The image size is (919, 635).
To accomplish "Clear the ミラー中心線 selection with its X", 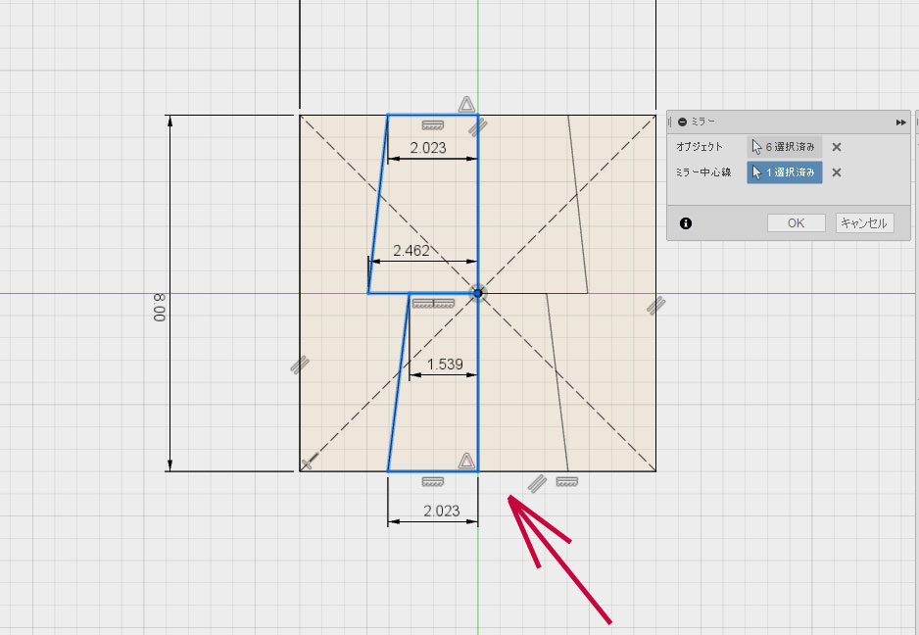I will click(836, 172).
